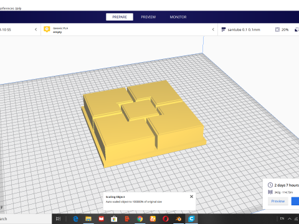Click the print time clock icon

[270, 185]
